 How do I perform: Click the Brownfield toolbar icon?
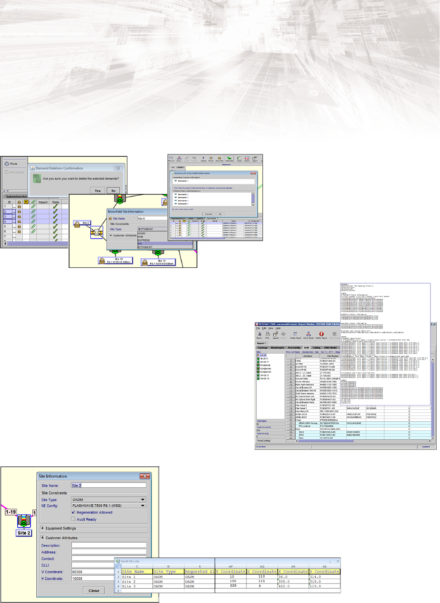(x=219, y=158)
